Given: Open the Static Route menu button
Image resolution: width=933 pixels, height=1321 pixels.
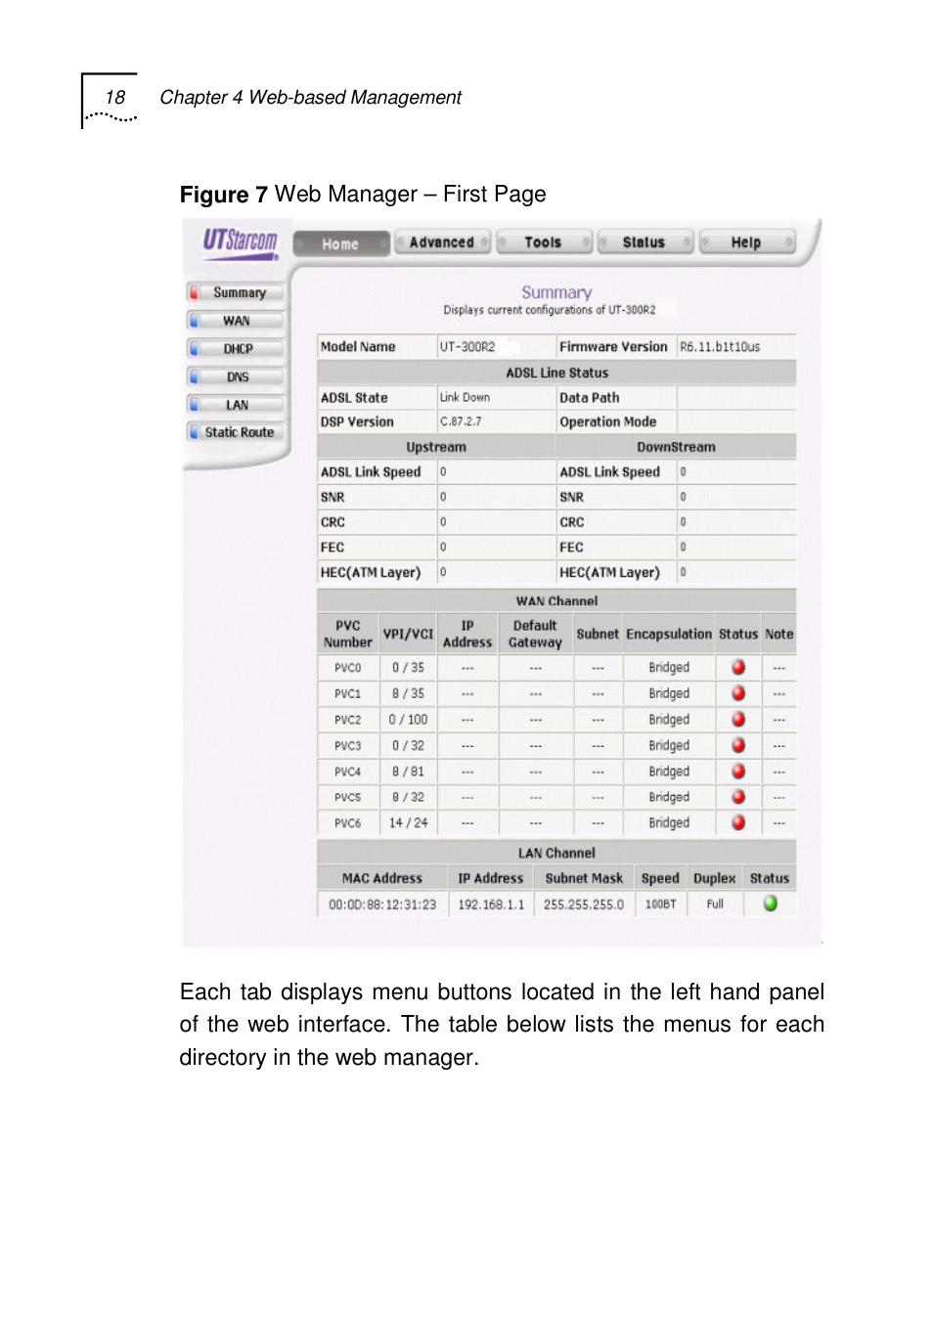Looking at the screenshot, I should click(236, 432).
